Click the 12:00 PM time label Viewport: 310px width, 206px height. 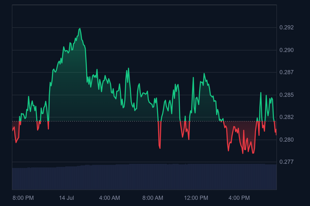pos(196,198)
